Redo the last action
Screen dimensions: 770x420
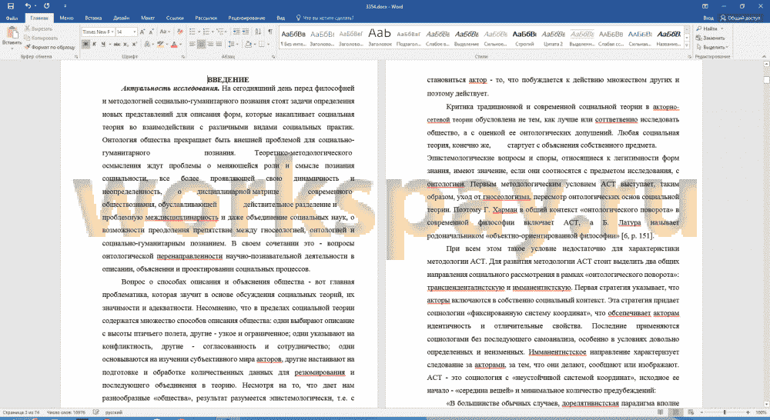(47, 6)
